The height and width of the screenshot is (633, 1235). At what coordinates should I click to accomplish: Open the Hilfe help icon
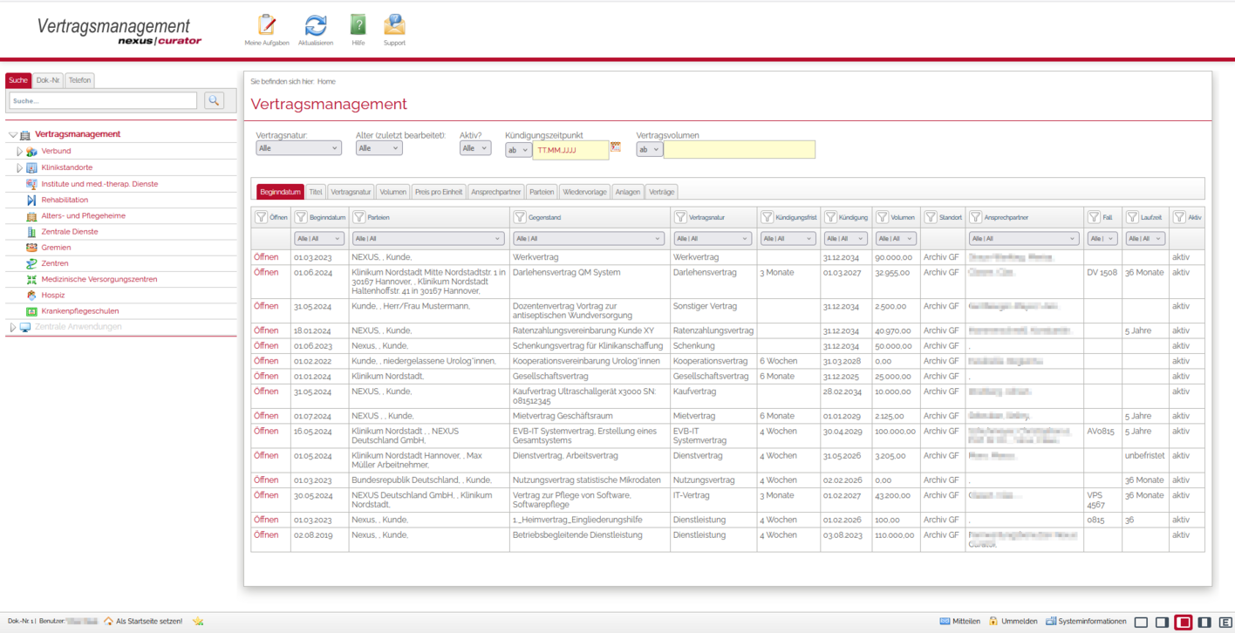pos(358,25)
